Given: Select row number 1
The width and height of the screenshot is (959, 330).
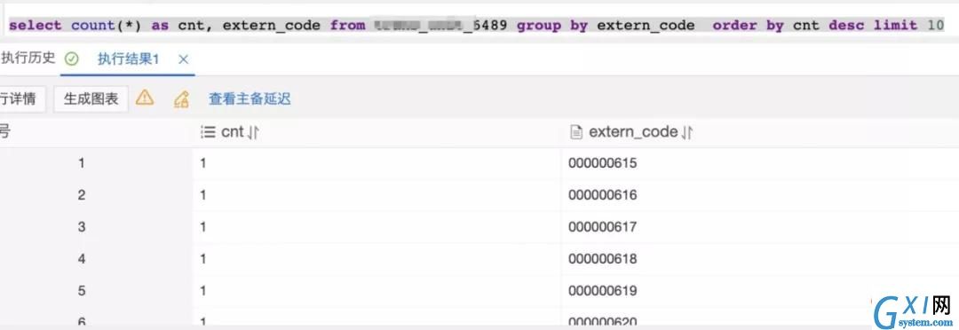Looking at the screenshot, I should pos(82,163).
